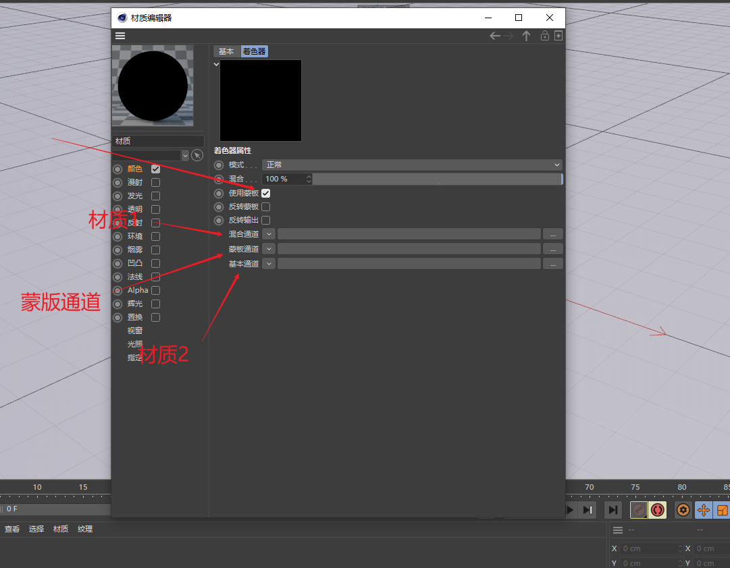Enable the 反转蒙板 checkbox
The width and height of the screenshot is (730, 568).
coord(265,206)
